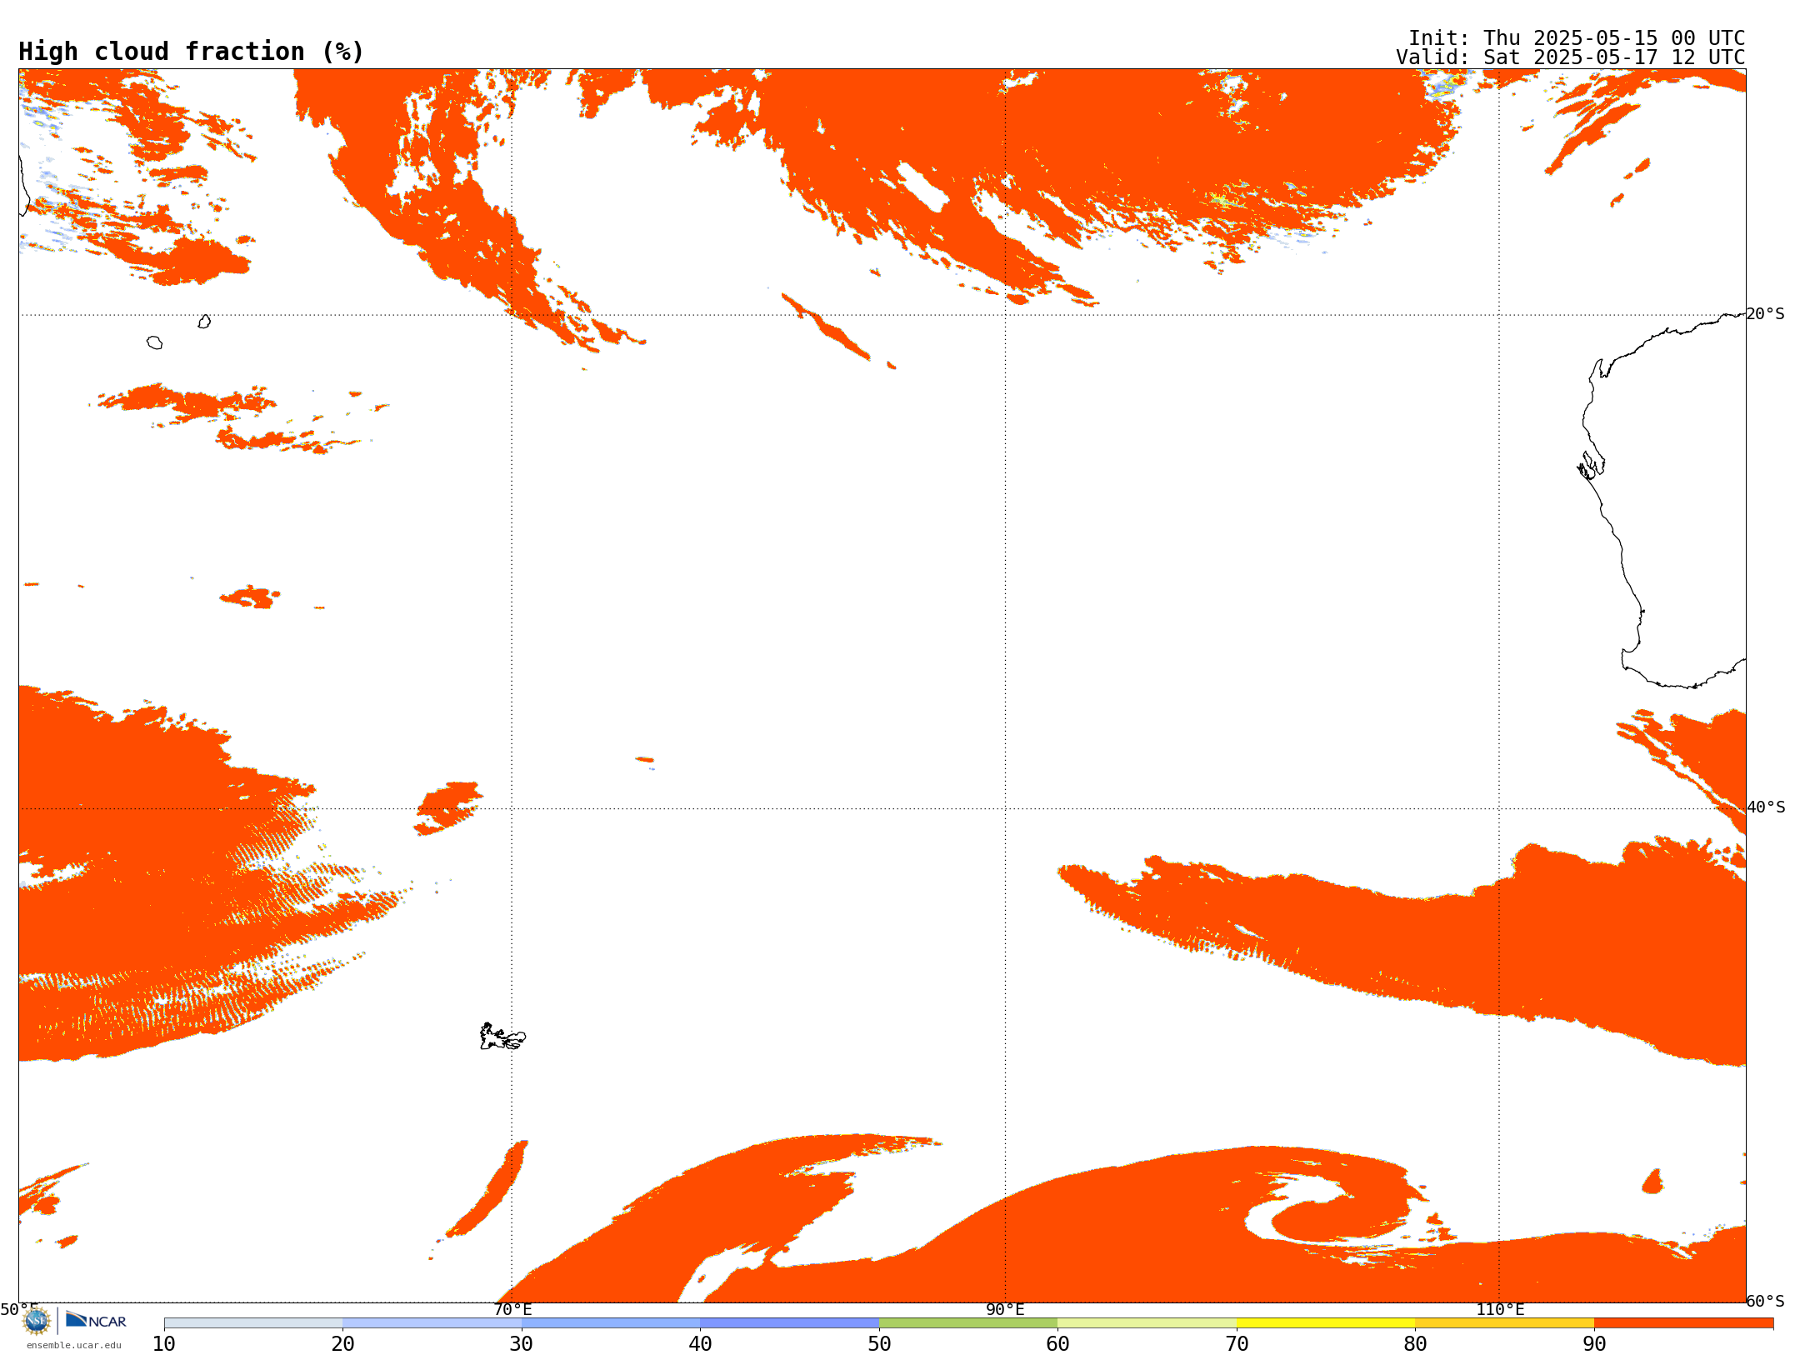Pick the medium blue 30-40 colorbar segment
Viewport: 1800px width, 1355px height.
[611, 1323]
